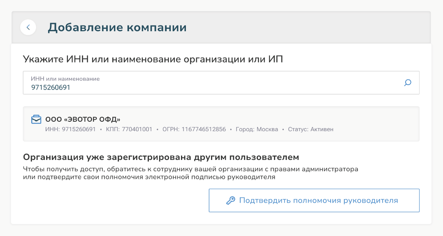
Task: Click the Добавление компании page title
Action: [117, 28]
